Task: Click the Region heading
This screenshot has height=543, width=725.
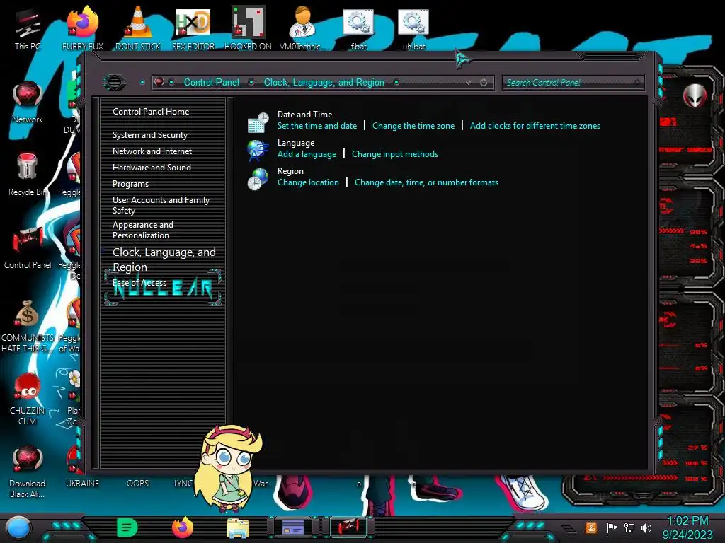Action: tap(290, 171)
